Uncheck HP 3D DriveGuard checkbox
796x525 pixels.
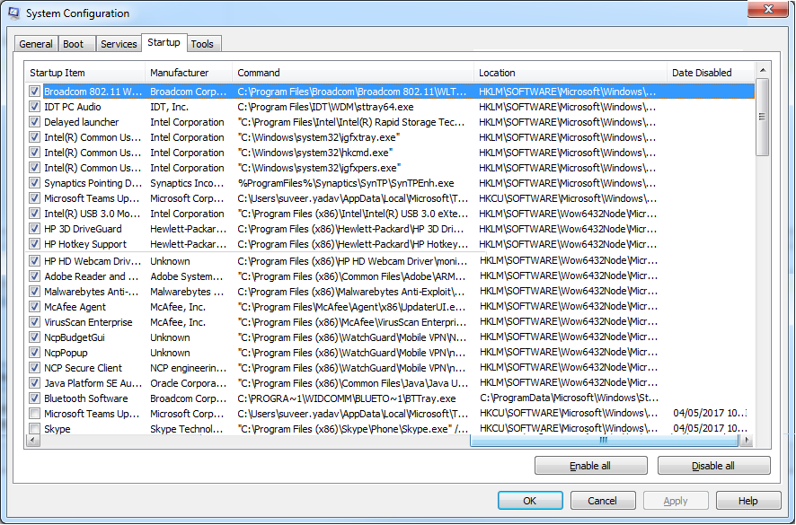coord(34,228)
